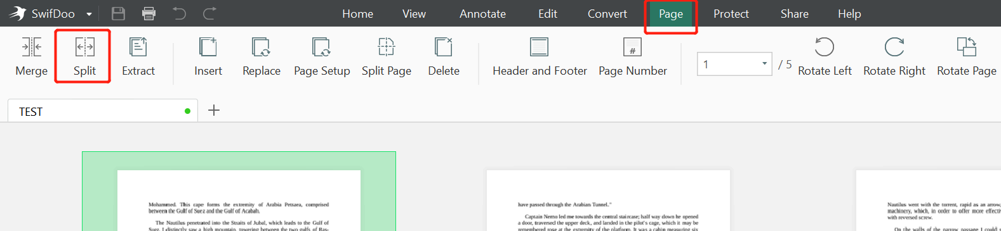Select the Page tab
This screenshot has height=231, width=1001.
[x=671, y=14]
